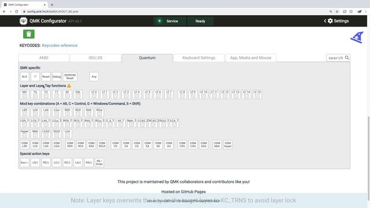This screenshot has width=370, height=208.
Task: Choose the OSM AG one-shot key
Action: coord(169,144)
